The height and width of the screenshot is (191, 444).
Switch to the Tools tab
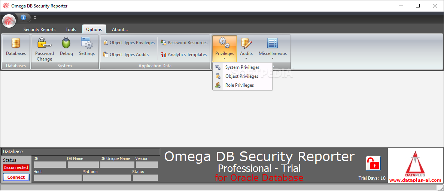point(71,30)
